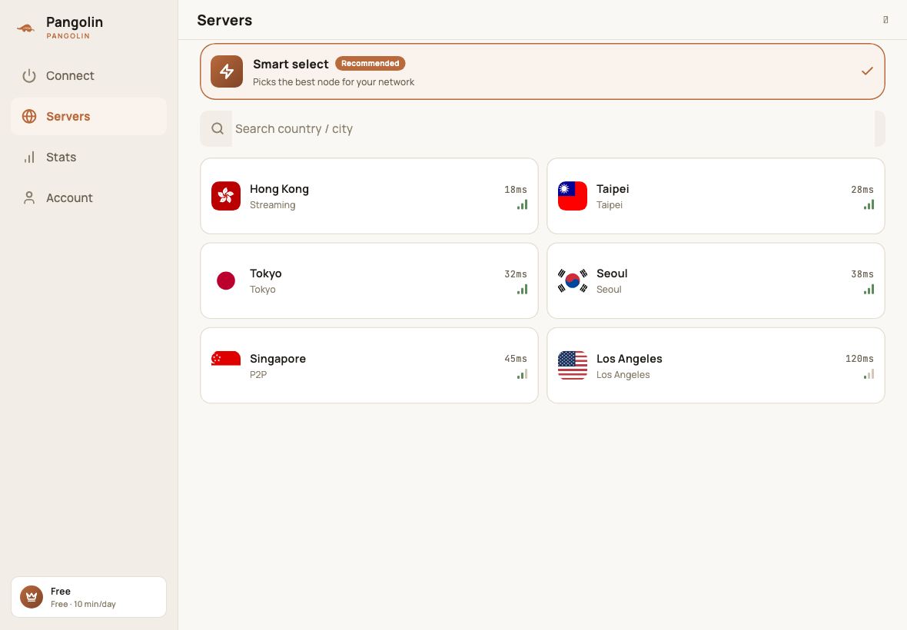
Task: Open the Connect page
Action: coord(88,76)
